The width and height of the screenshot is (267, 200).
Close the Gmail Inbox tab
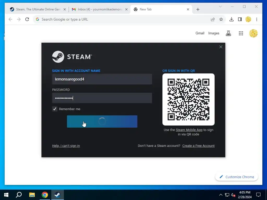tap(126, 10)
